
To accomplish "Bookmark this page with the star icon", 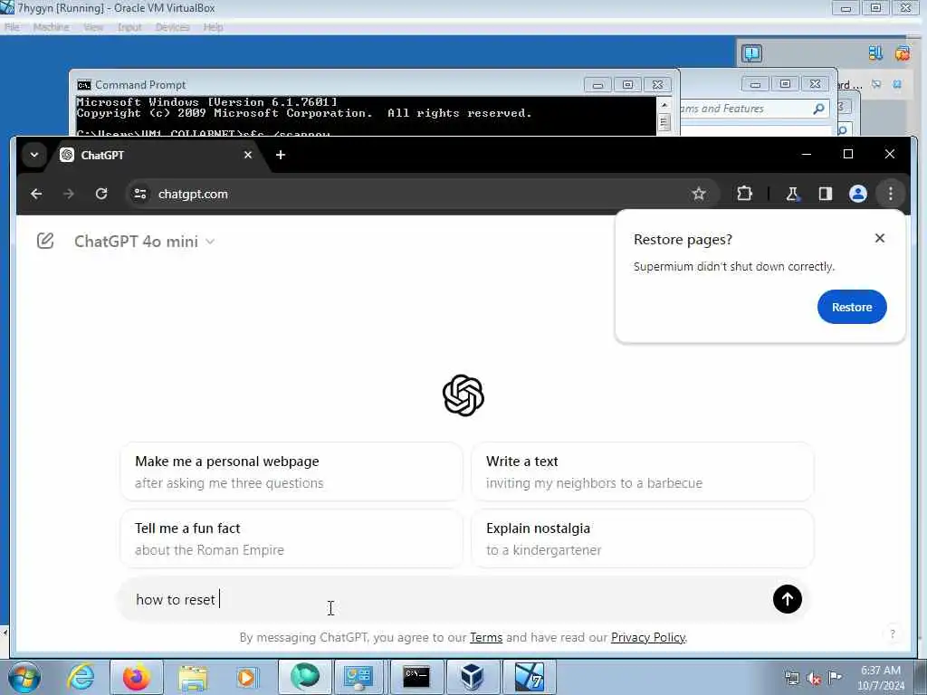I will [699, 194].
